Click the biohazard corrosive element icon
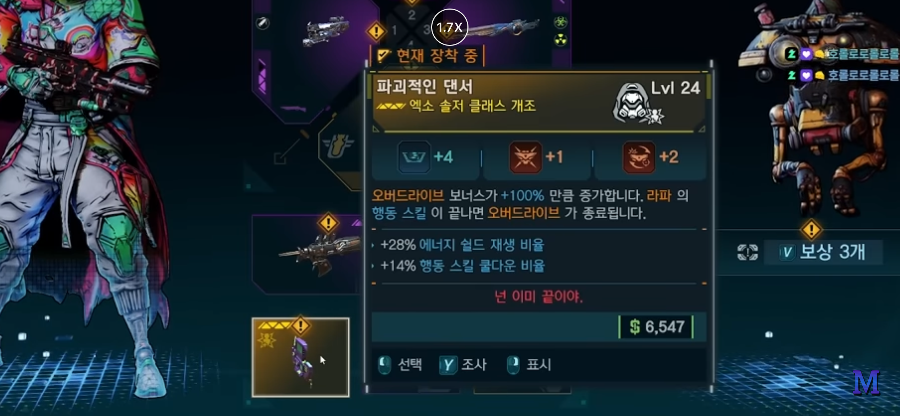Viewport: 900px width, 416px height. pos(561,22)
